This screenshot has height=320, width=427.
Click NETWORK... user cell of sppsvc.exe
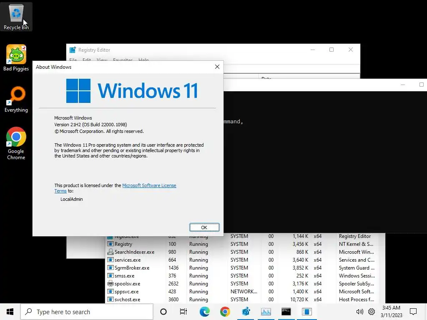(x=244, y=291)
